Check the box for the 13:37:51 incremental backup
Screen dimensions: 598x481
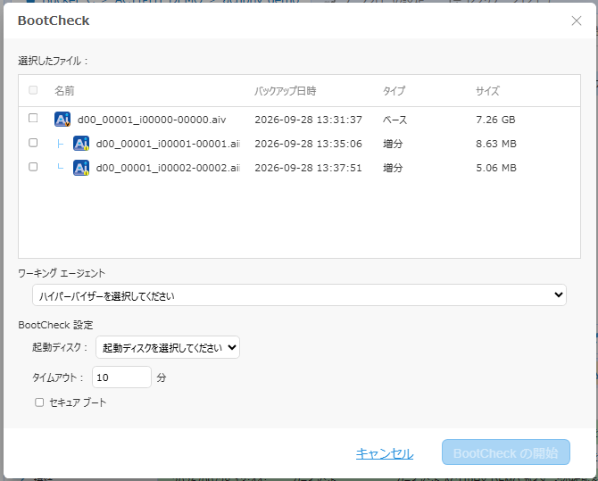tap(33, 167)
